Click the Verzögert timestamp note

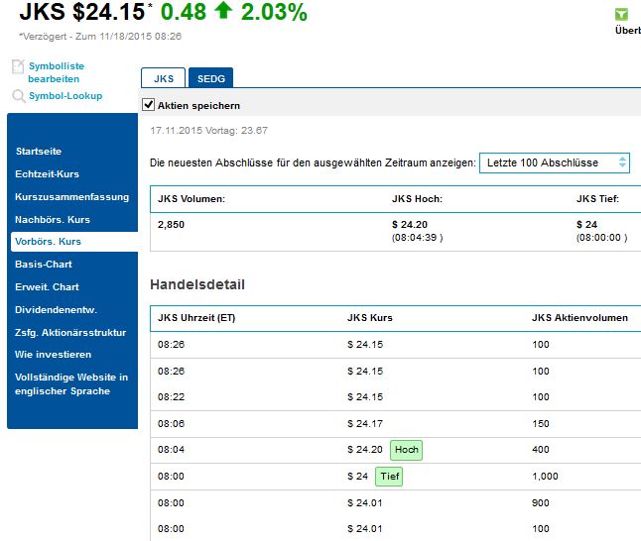tap(100, 37)
